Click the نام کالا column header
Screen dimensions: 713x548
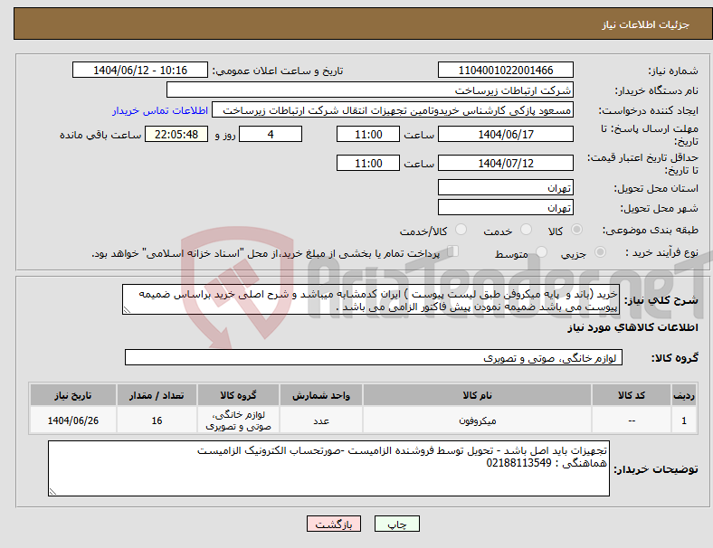(x=477, y=395)
